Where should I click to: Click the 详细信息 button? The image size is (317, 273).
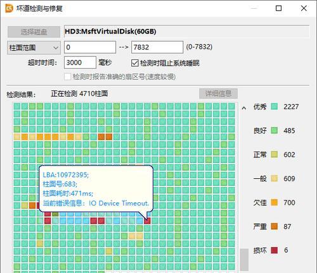pos(218,94)
